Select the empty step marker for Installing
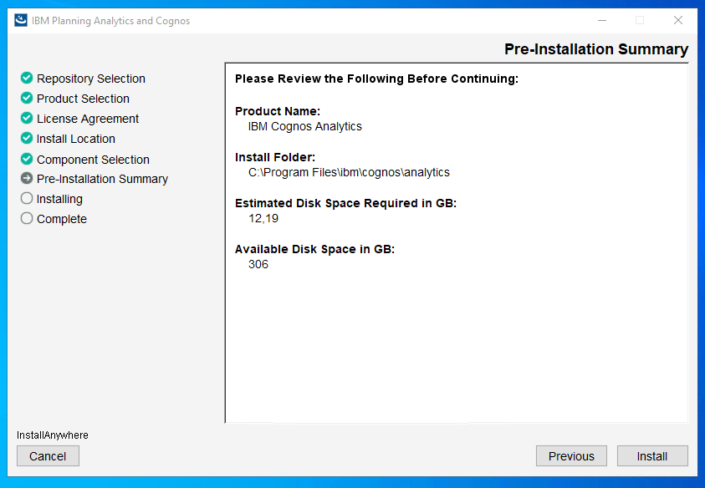 point(25,199)
